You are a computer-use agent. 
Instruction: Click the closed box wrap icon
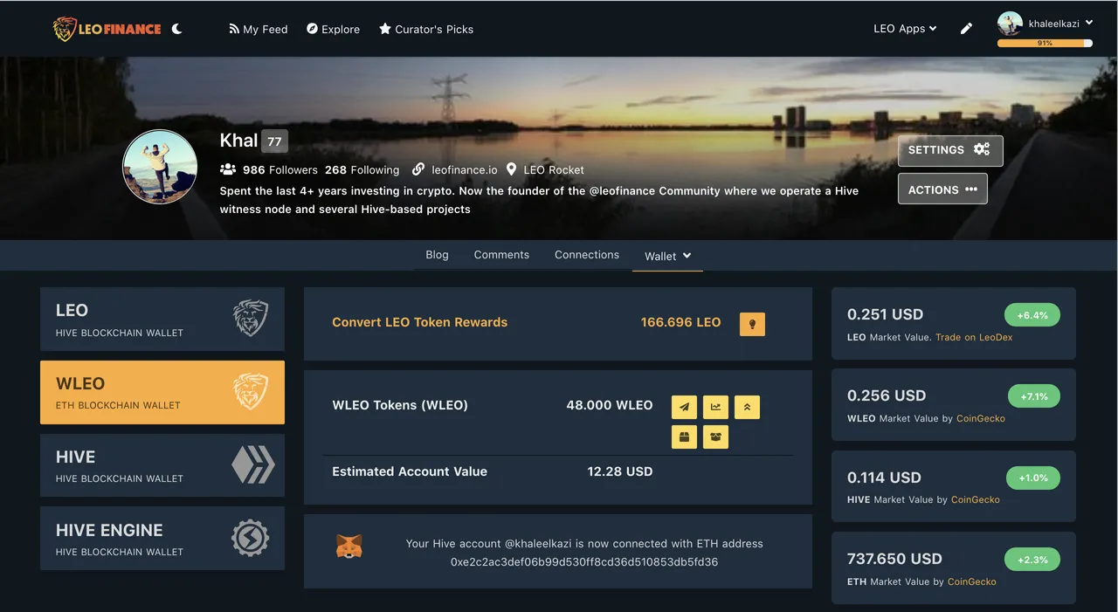click(685, 437)
